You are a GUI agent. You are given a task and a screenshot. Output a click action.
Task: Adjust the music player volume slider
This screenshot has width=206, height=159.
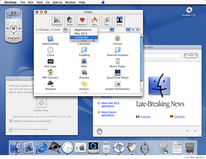[13, 39]
